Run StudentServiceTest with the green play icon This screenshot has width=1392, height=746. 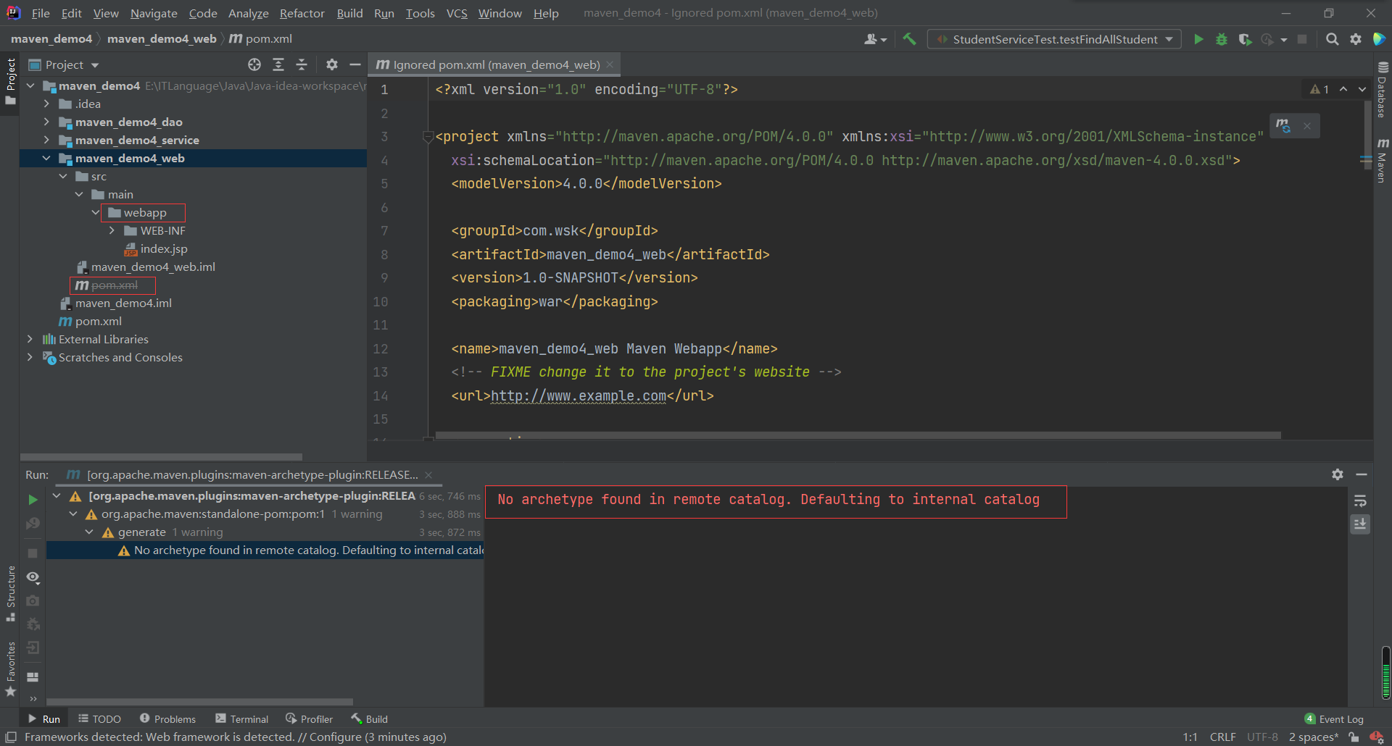1198,39
